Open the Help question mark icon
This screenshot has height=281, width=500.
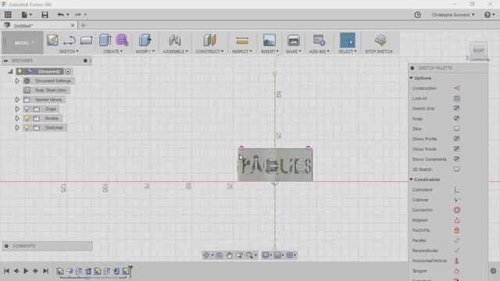[487, 15]
